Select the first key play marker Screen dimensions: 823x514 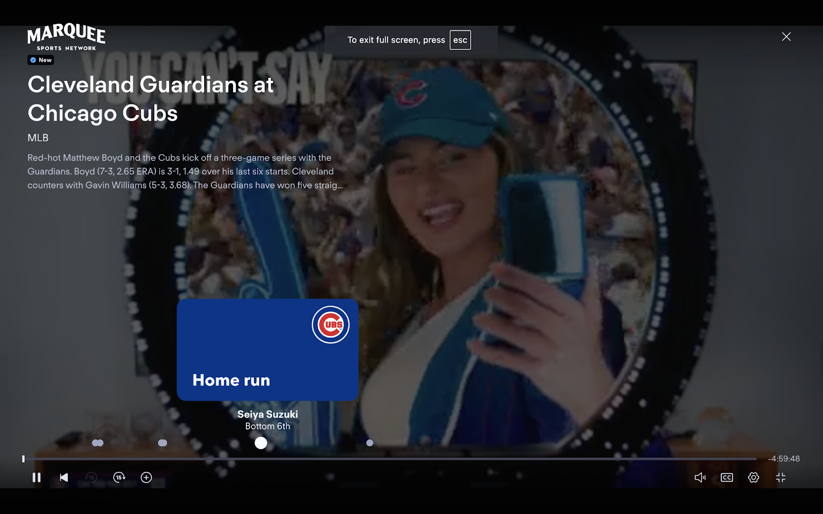point(98,443)
